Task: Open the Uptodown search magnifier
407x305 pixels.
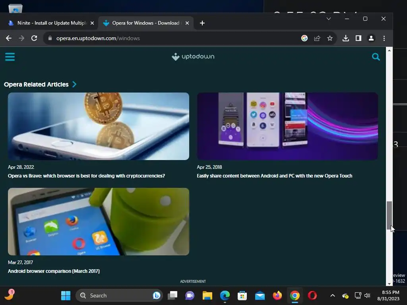Action: [x=376, y=57]
